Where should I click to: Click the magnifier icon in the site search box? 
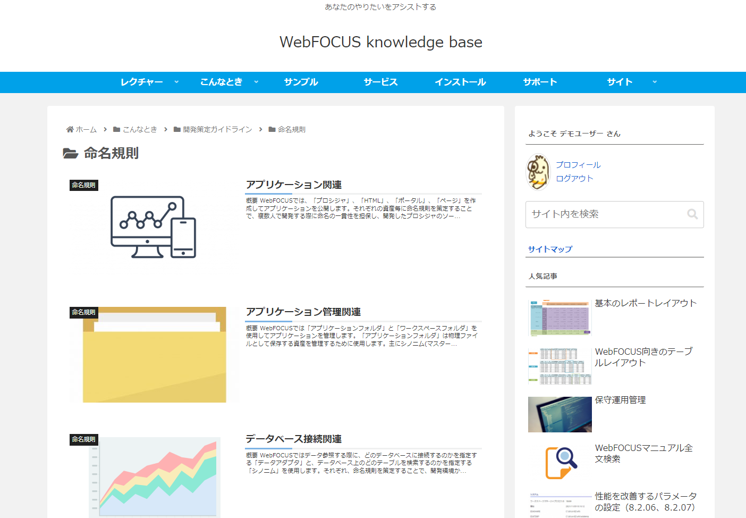692,214
